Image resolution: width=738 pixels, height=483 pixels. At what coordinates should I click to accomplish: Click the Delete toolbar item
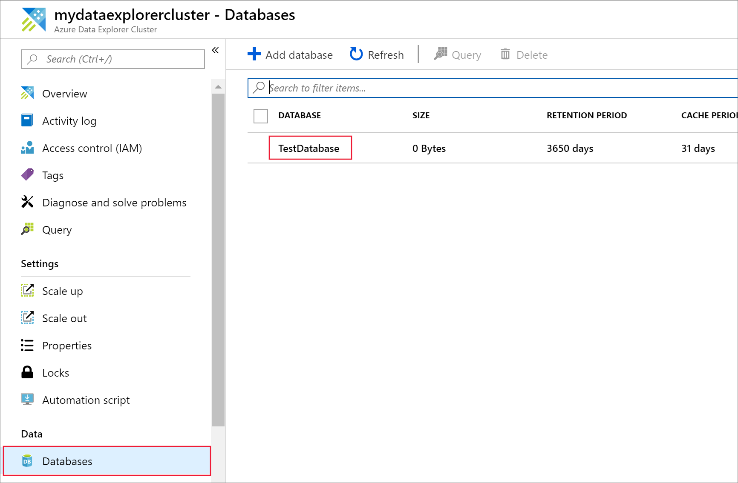coord(524,54)
